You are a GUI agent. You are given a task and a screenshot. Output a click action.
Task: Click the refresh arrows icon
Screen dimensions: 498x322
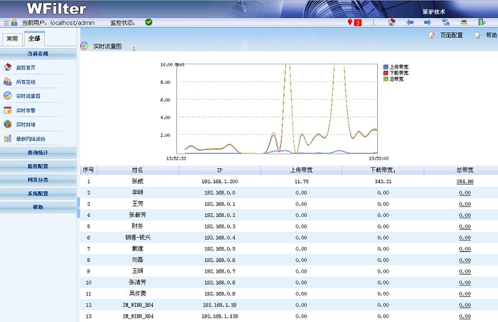[x=446, y=22]
